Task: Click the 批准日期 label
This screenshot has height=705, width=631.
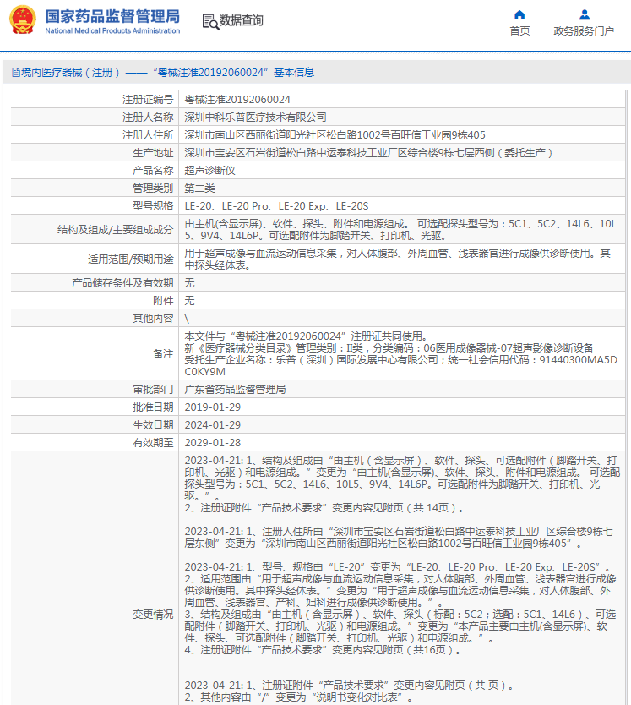Action: pyautogui.click(x=153, y=407)
